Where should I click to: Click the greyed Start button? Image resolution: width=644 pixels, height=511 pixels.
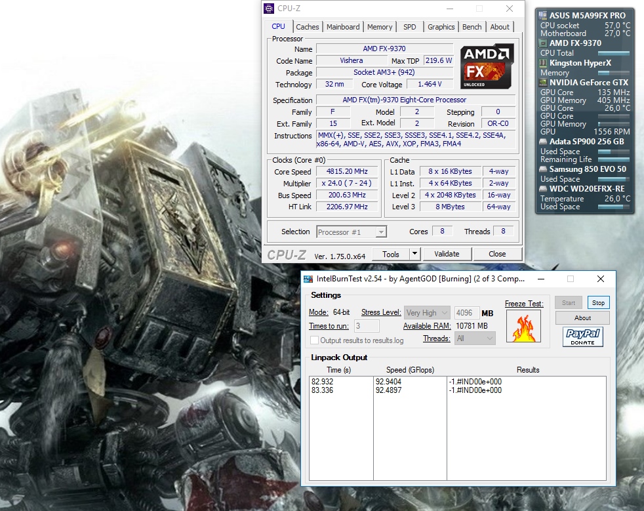[x=569, y=303]
